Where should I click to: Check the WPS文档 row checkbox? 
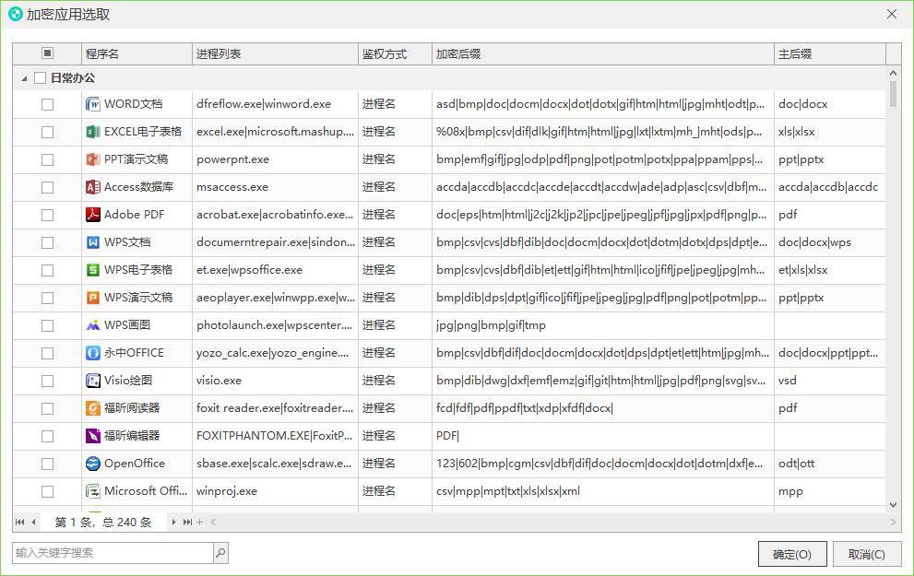tap(47, 243)
